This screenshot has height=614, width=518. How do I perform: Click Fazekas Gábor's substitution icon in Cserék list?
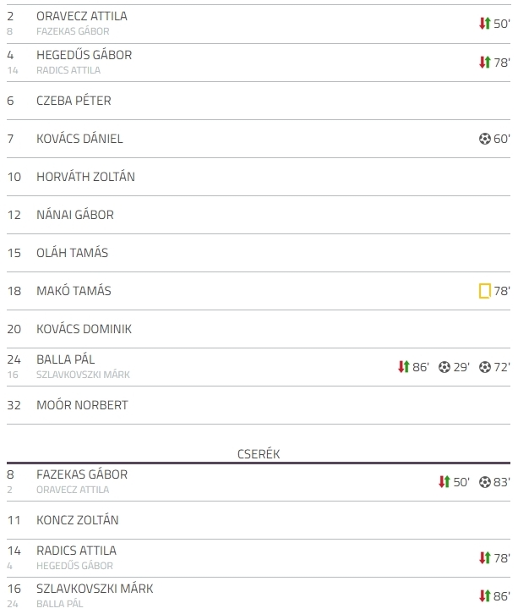(444, 482)
